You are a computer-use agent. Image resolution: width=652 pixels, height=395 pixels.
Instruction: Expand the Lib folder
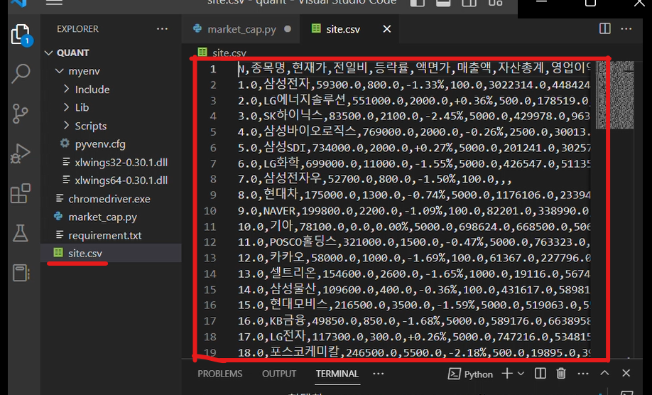pos(67,107)
